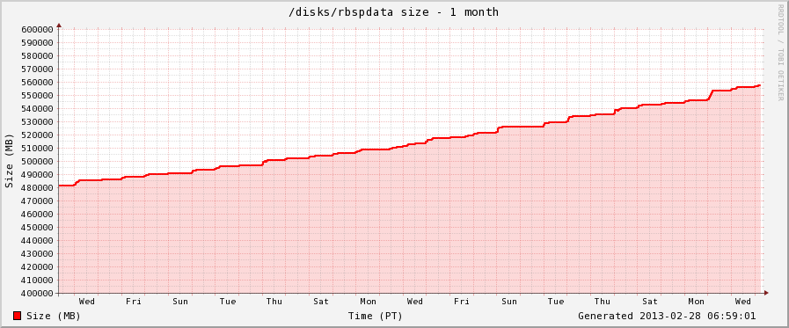Click the Size (MB) legend text label

[54, 316]
